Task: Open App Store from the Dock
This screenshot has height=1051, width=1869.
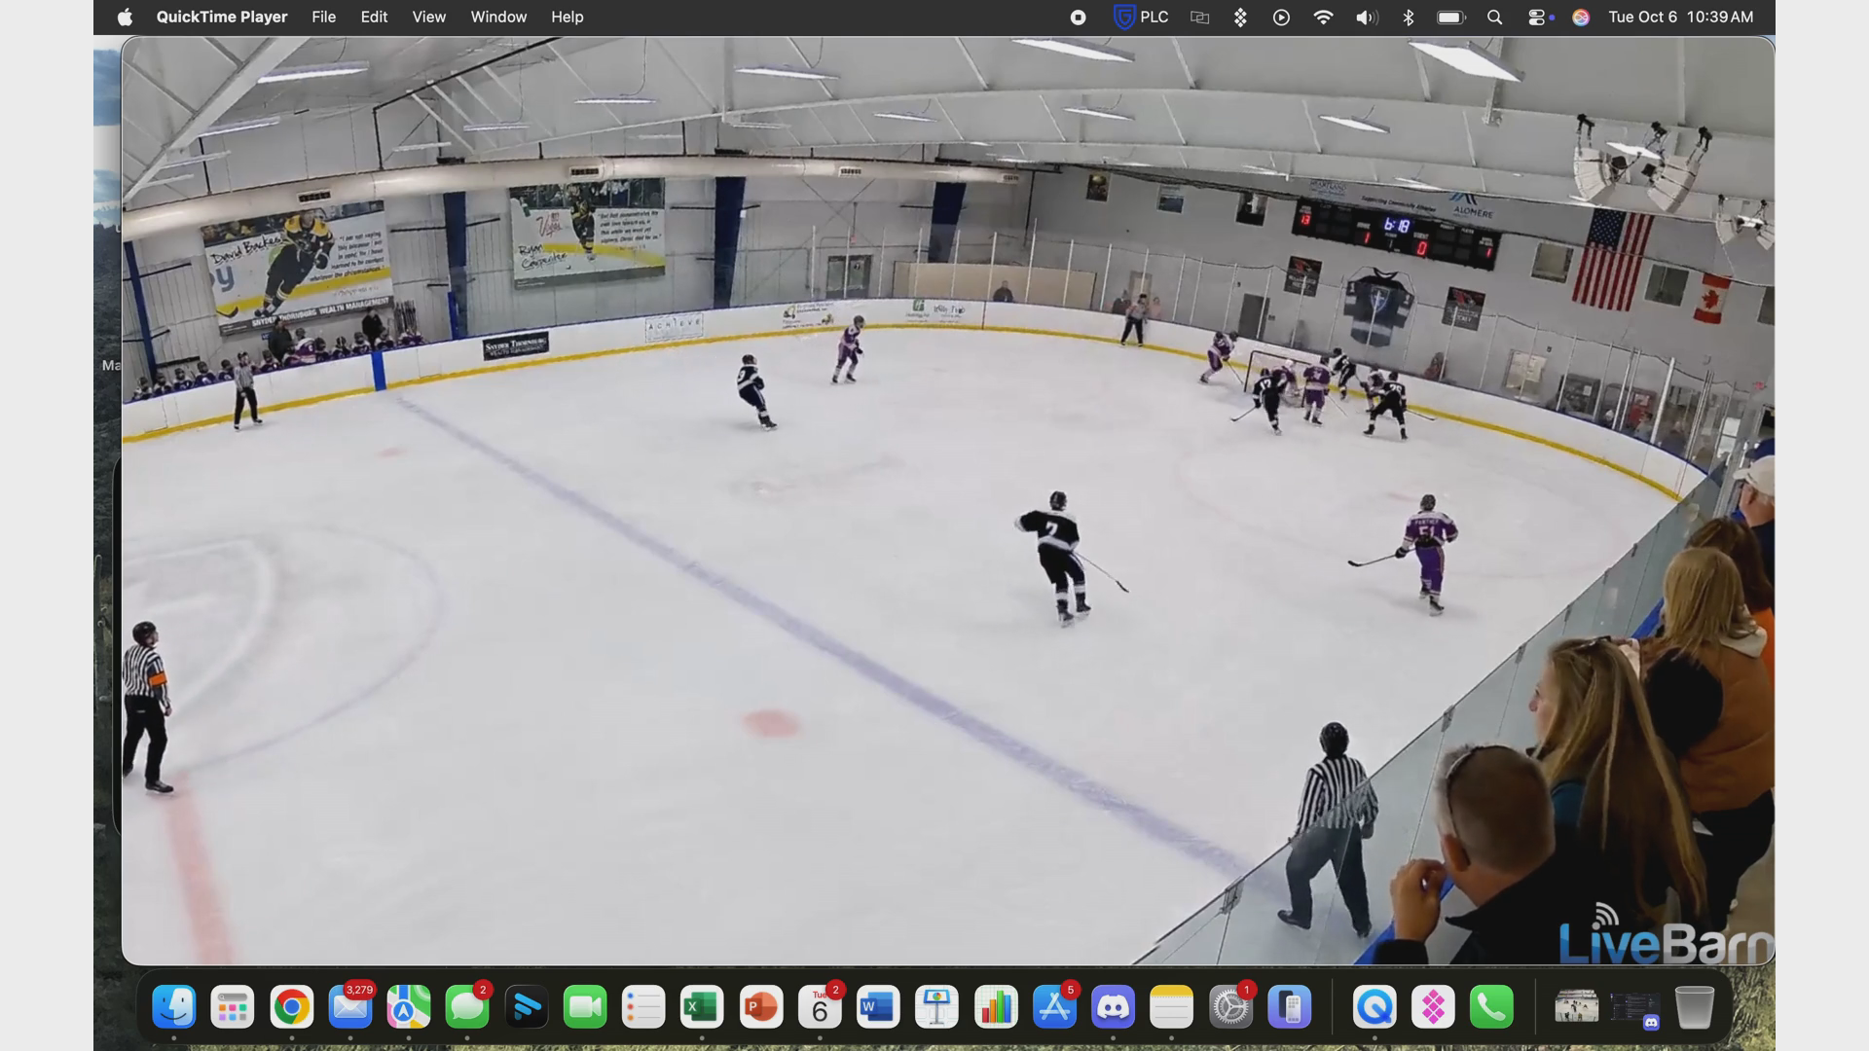Action: tap(1054, 1007)
